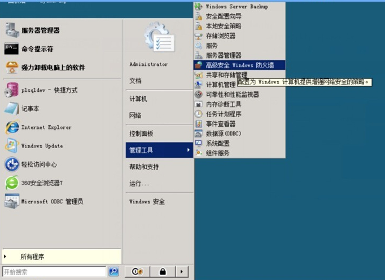The height and width of the screenshot is (280, 385).
Task: Open shutdown options arrow menu
Action: [x=182, y=272]
